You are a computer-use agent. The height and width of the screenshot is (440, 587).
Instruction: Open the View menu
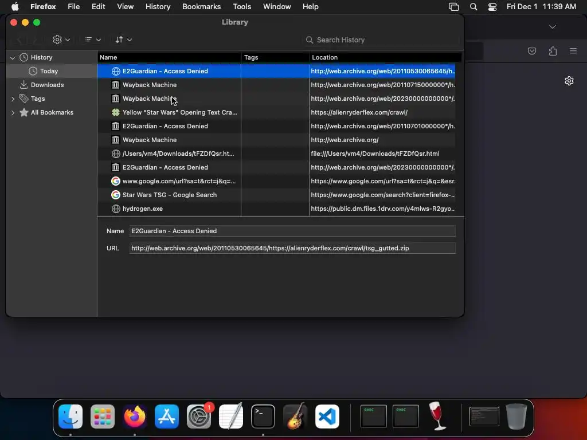click(x=126, y=7)
